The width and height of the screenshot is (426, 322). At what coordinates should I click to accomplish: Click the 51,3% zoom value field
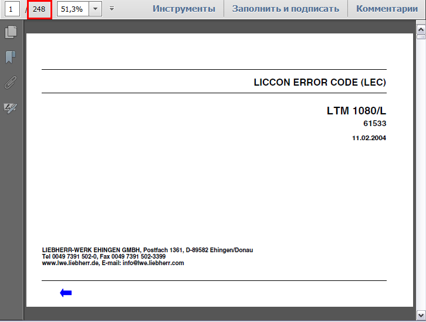tap(72, 9)
